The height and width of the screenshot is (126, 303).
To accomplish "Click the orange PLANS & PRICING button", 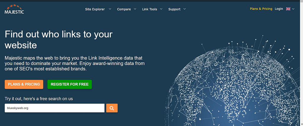I will coord(24,84).
